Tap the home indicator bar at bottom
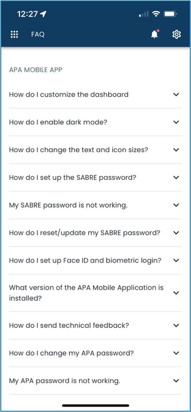Image resolution: width=191 pixels, height=412 pixels. click(96, 405)
